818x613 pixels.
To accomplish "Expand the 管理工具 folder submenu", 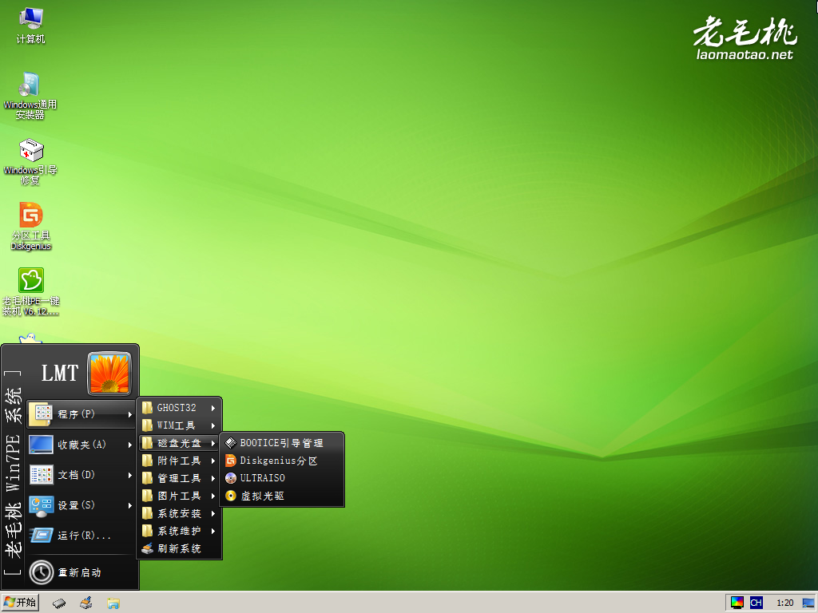I will coord(179,479).
